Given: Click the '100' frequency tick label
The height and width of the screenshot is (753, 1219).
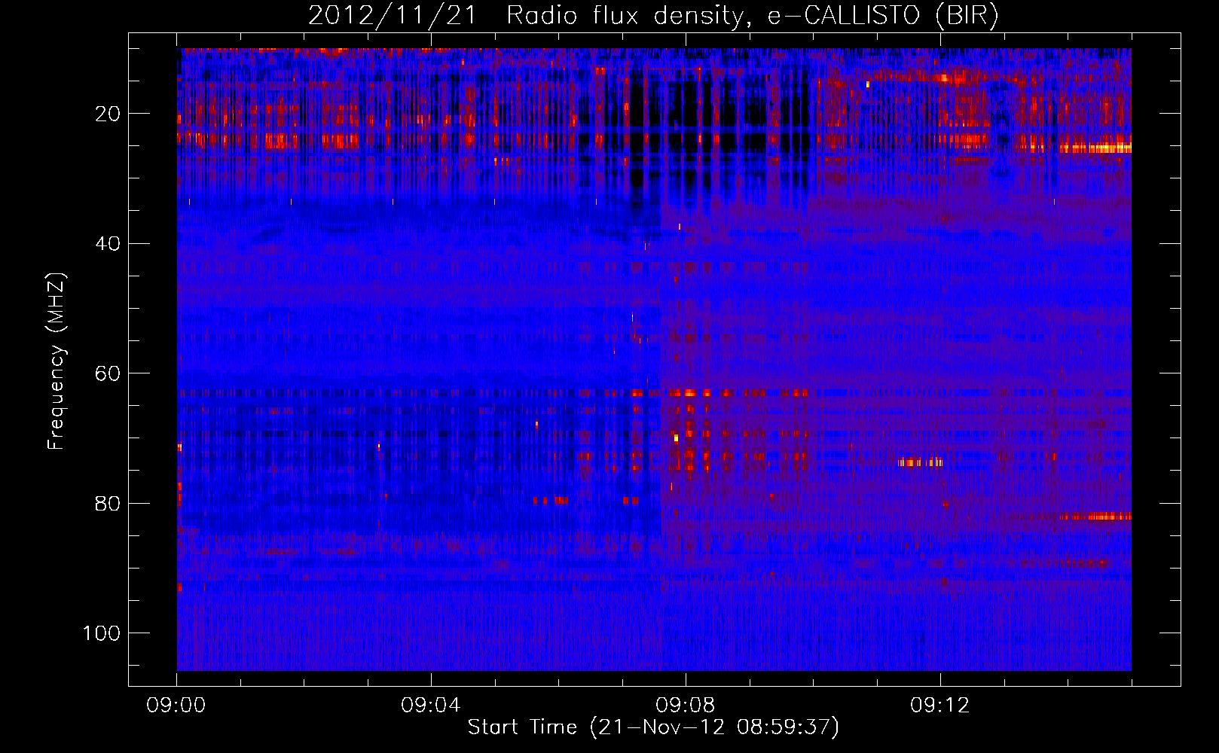Looking at the screenshot, I should [x=102, y=633].
